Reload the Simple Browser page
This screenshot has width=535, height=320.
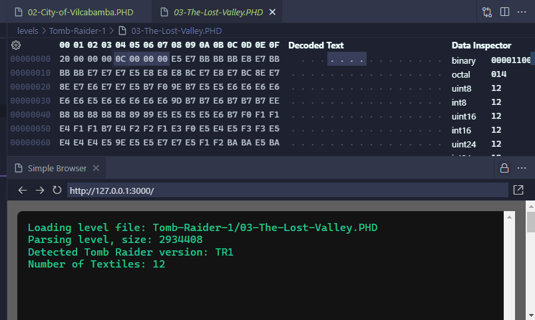tap(57, 190)
